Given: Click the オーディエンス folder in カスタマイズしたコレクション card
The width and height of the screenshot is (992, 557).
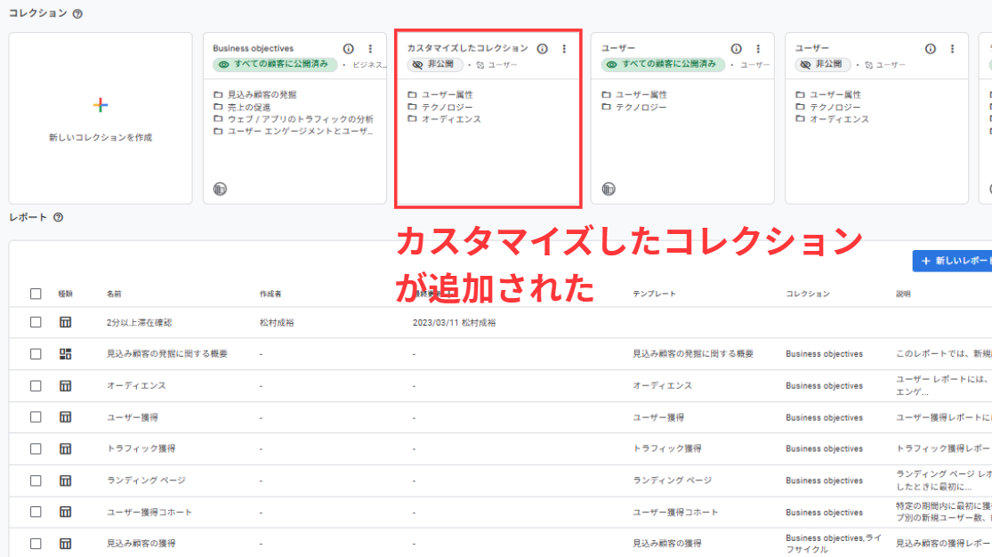Looking at the screenshot, I should 450,119.
